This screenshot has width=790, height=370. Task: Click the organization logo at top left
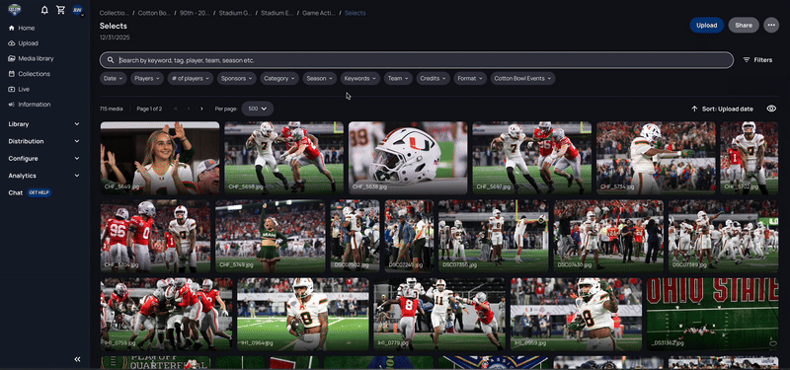[x=15, y=10]
